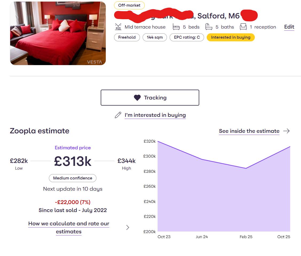Click the pencil icon for buying interest

tap(118, 115)
